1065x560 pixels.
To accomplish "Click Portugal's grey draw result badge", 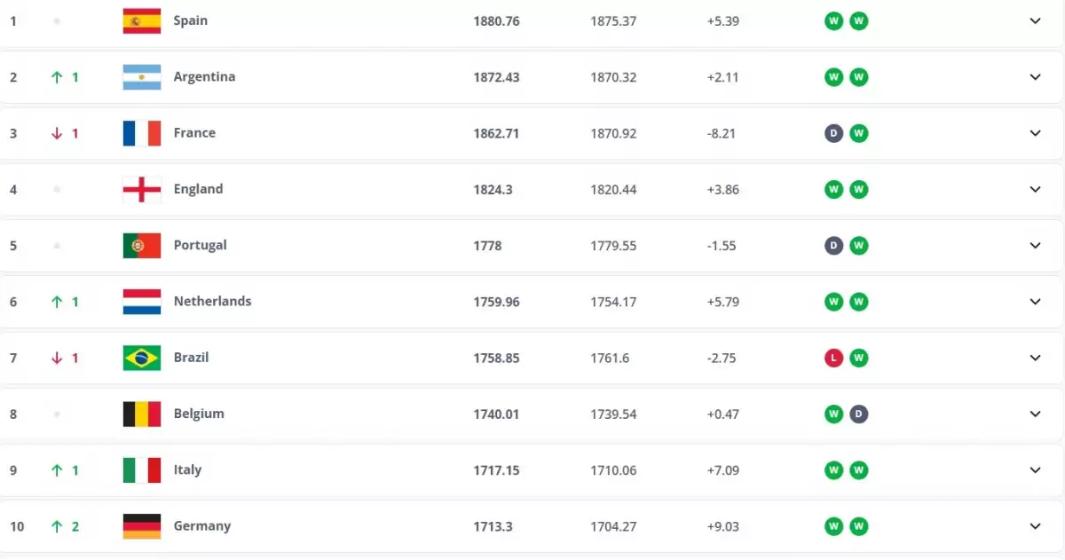I will pos(833,246).
